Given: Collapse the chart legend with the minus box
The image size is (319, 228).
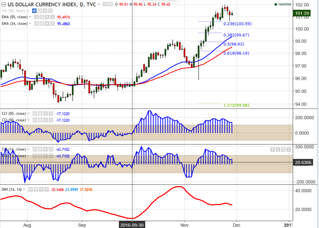Looking at the screenshot, I should [x=3, y=4].
